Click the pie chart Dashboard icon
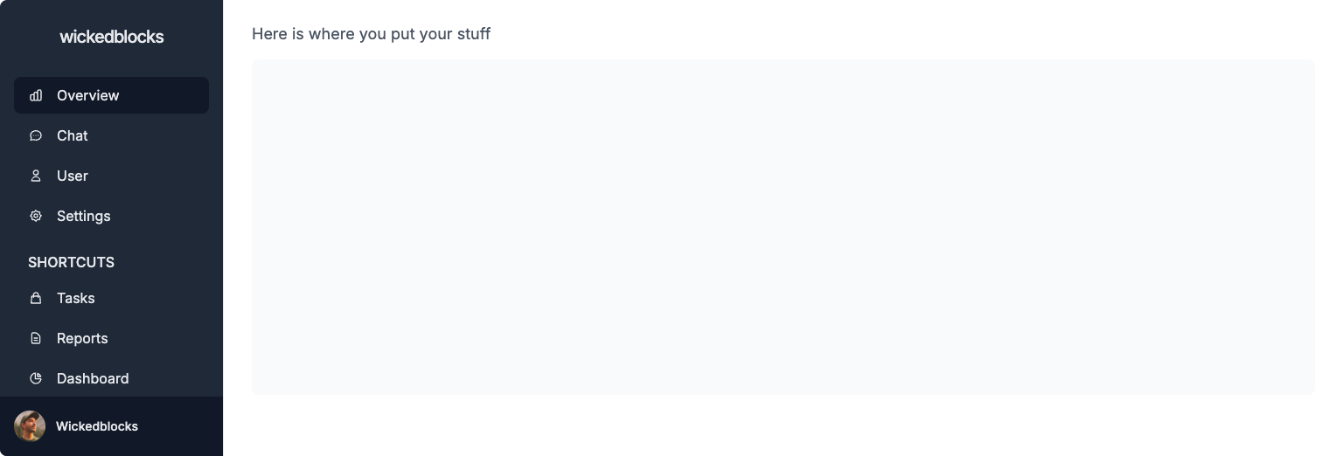The height and width of the screenshot is (456, 1343). coord(36,378)
